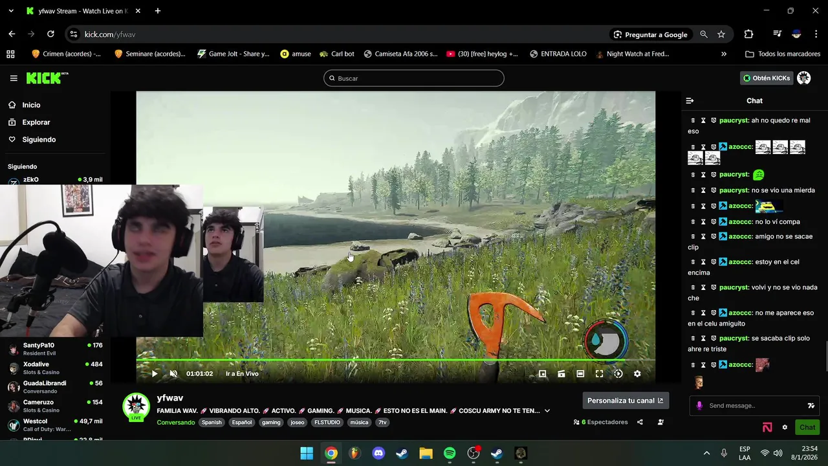Toggle theater mode in the player
The height and width of the screenshot is (466, 828).
[x=580, y=373]
